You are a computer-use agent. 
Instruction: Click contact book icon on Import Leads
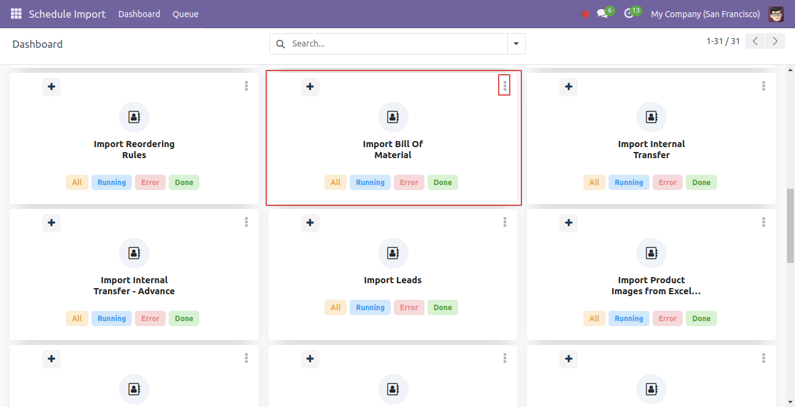coord(393,253)
